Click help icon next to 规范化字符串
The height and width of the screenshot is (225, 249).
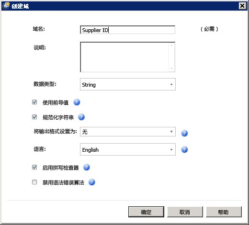pyautogui.click(x=81, y=117)
